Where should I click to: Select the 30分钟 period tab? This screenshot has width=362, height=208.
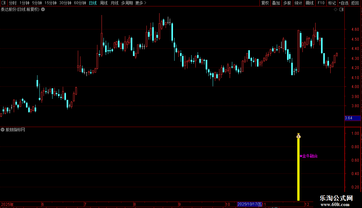[x=65, y=3]
